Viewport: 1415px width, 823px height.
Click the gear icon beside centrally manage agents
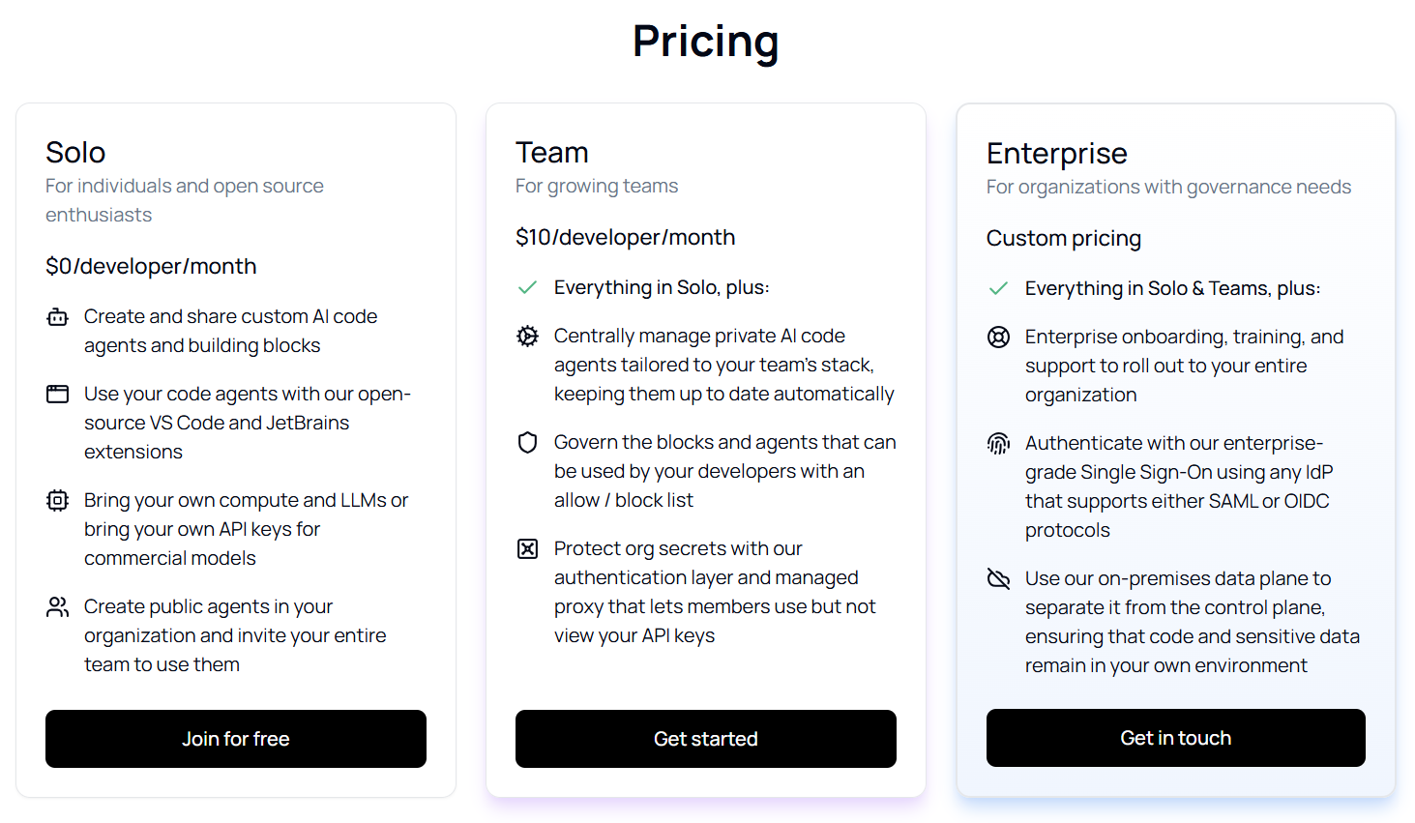[528, 337]
